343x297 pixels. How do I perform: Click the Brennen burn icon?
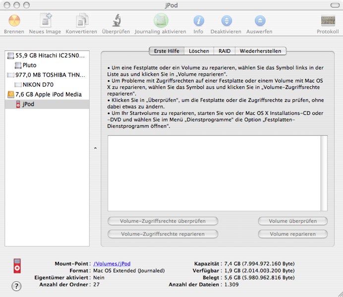coord(14,21)
